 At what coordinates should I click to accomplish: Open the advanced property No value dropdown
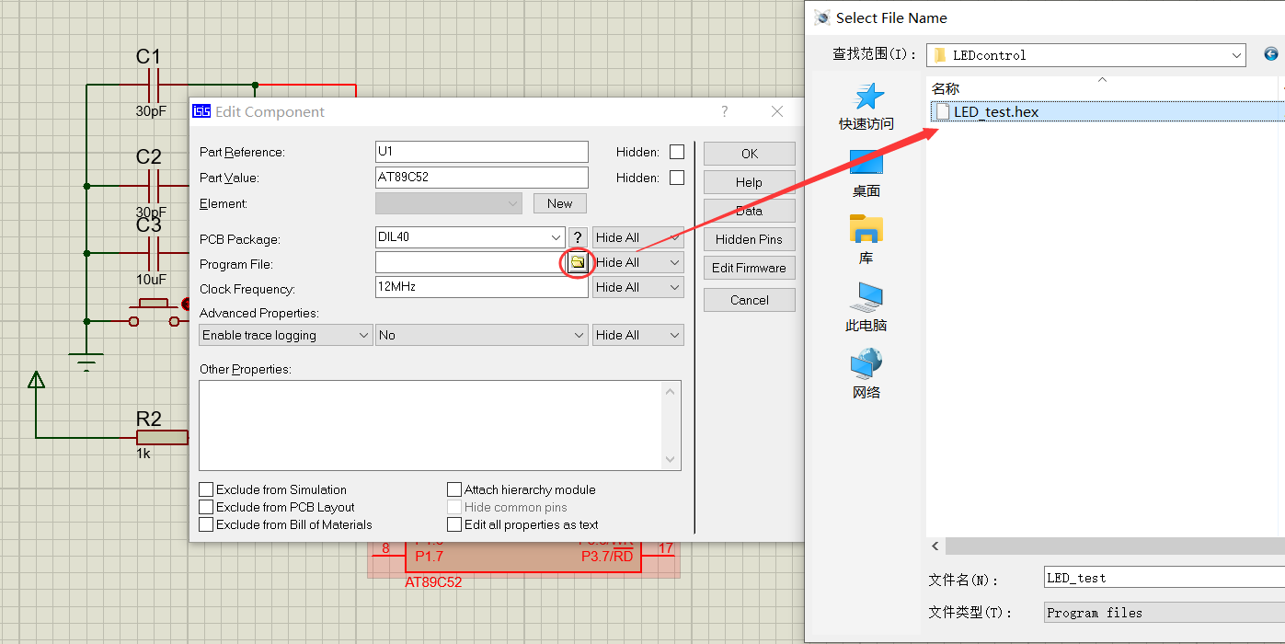tap(482, 335)
